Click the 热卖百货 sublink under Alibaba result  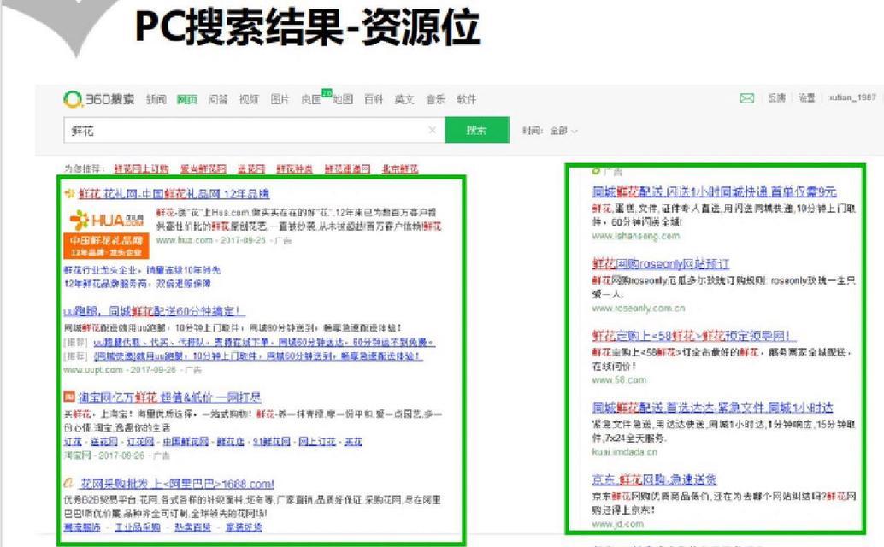[193, 527]
